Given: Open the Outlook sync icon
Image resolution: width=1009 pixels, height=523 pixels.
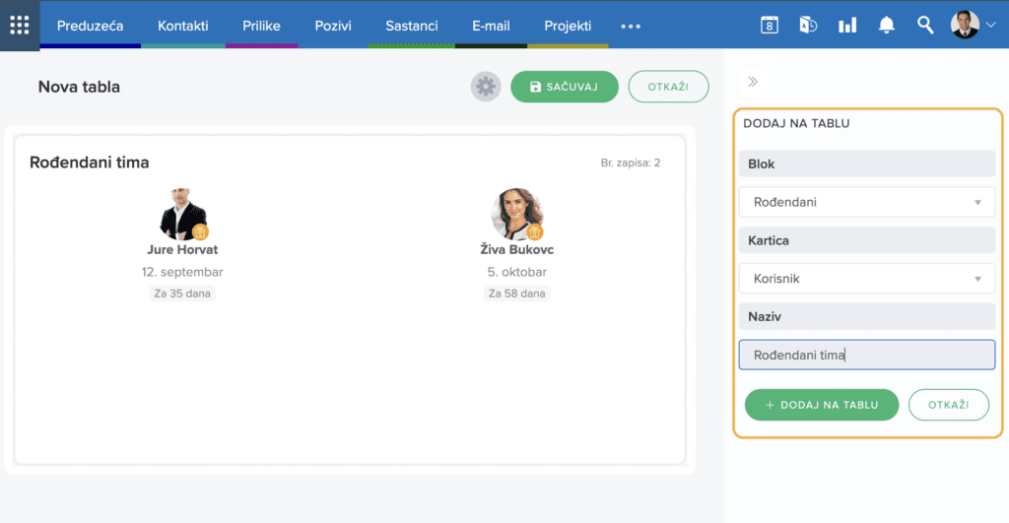Looking at the screenshot, I should [808, 25].
